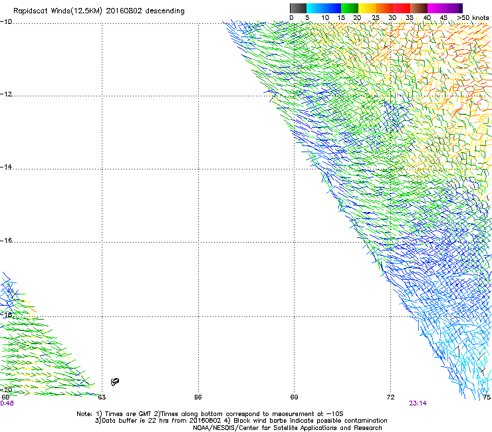Select the 'Data buffer is 22 hrs' note line
Screen dimensions: 492x432
pyautogui.click(x=241, y=421)
